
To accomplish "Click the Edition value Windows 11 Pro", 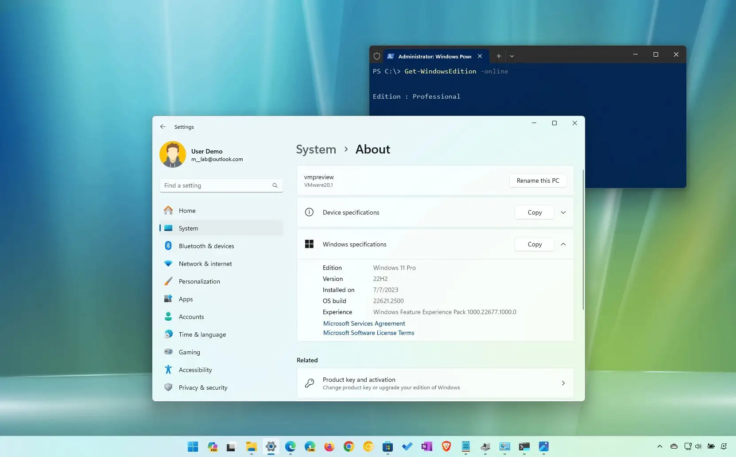I will pos(394,268).
